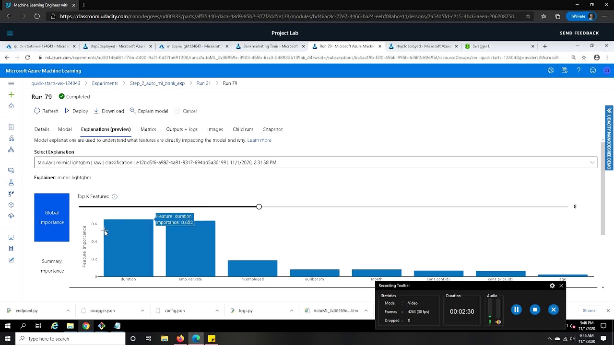Click the emp.var.rate bar in chart
The height and width of the screenshot is (345, 614).
pyautogui.click(x=190, y=249)
